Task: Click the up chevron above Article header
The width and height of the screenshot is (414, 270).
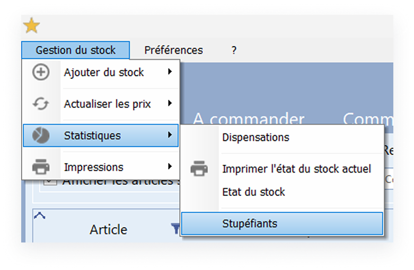Action: tap(39, 215)
